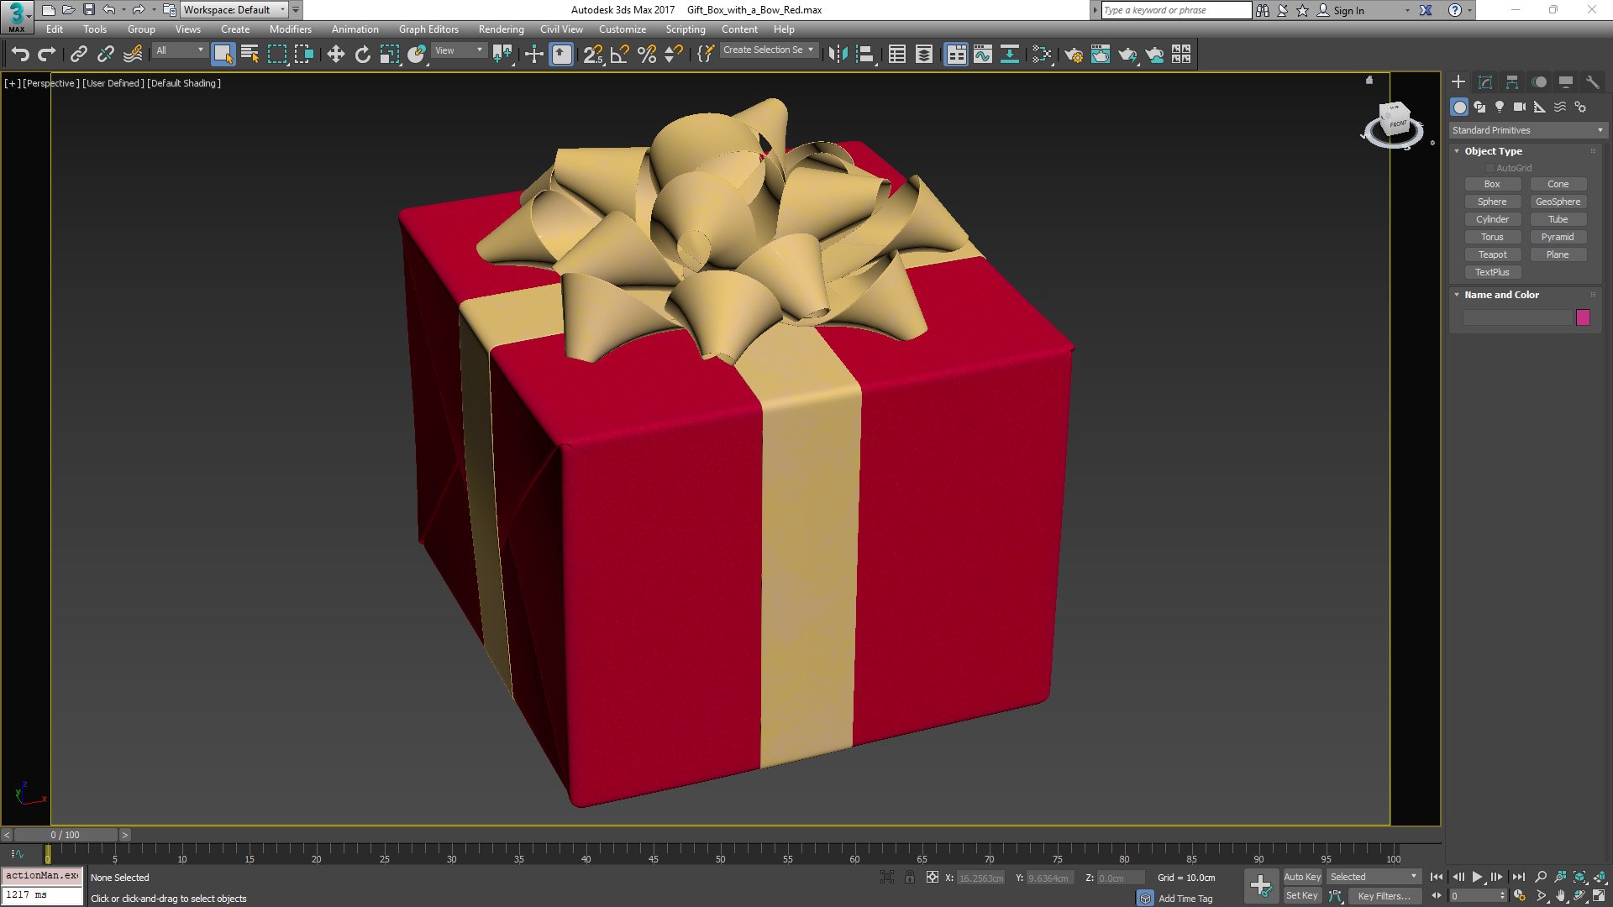Switch to the Modify panel tab
Viewport: 1613px width, 907px height.
(x=1485, y=81)
